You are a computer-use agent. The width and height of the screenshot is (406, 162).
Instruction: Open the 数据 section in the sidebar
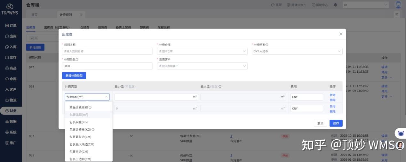(11, 122)
